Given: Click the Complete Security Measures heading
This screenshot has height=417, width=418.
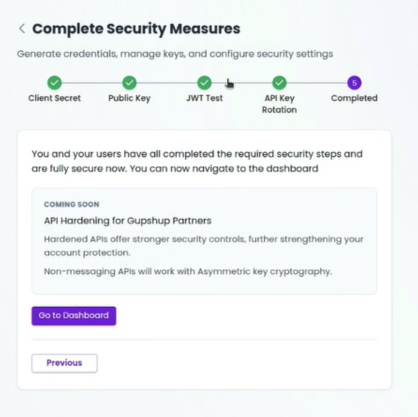Looking at the screenshot, I should click(x=136, y=29).
